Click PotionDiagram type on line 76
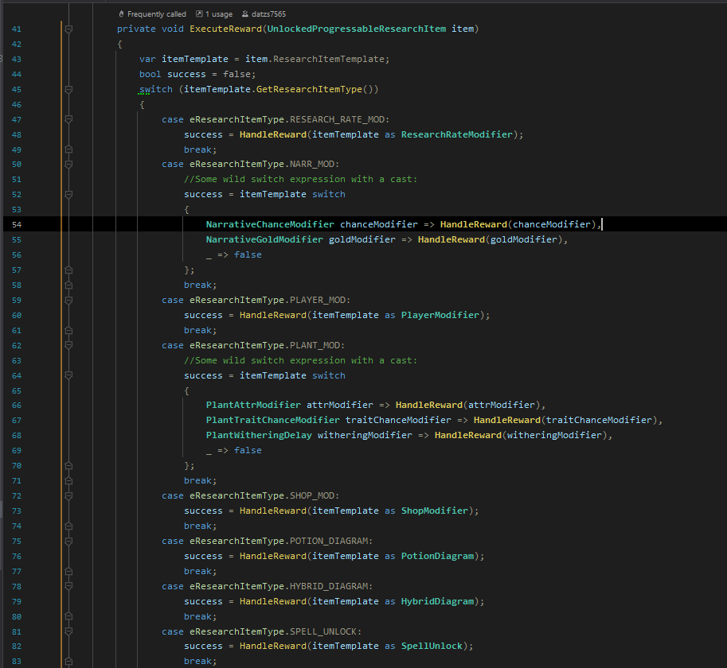This screenshot has width=727, height=668. [x=437, y=556]
